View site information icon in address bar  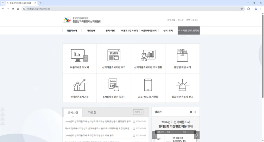[x=24, y=9]
